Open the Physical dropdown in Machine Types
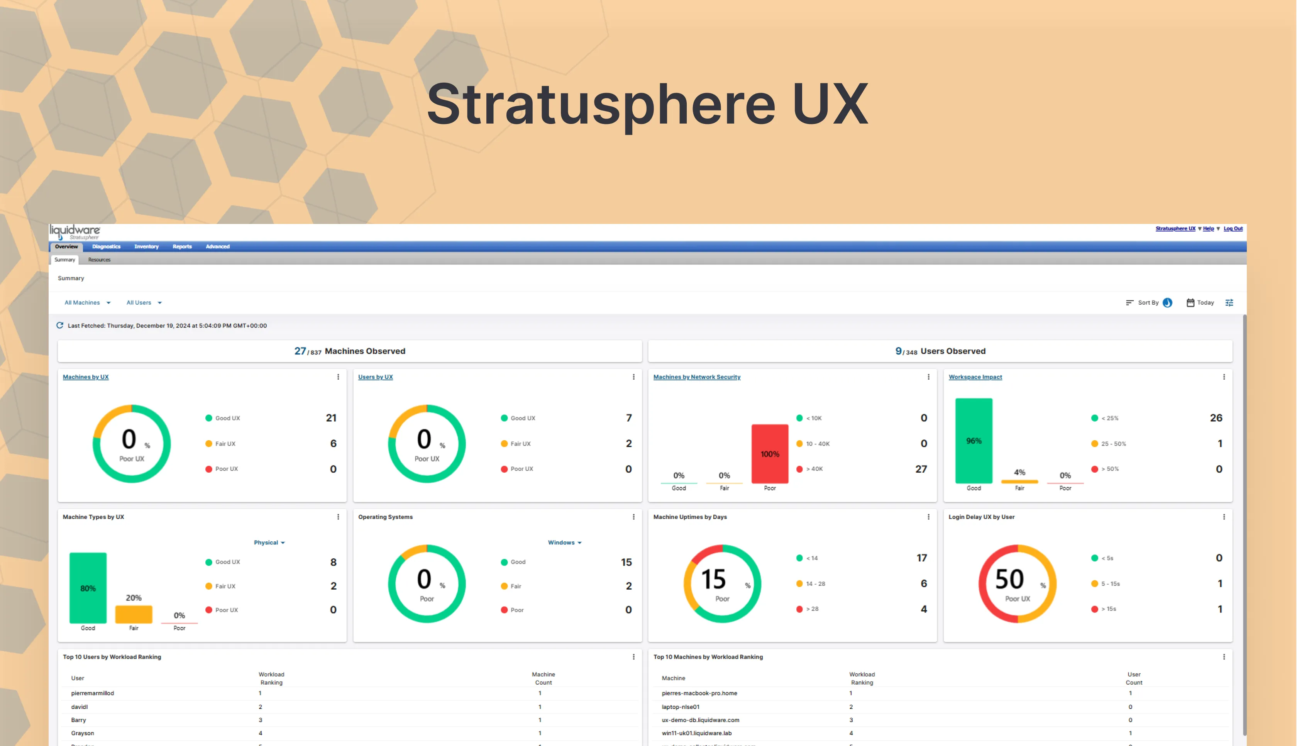 point(269,542)
